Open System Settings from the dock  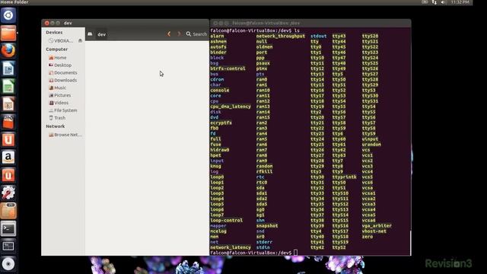(8, 193)
